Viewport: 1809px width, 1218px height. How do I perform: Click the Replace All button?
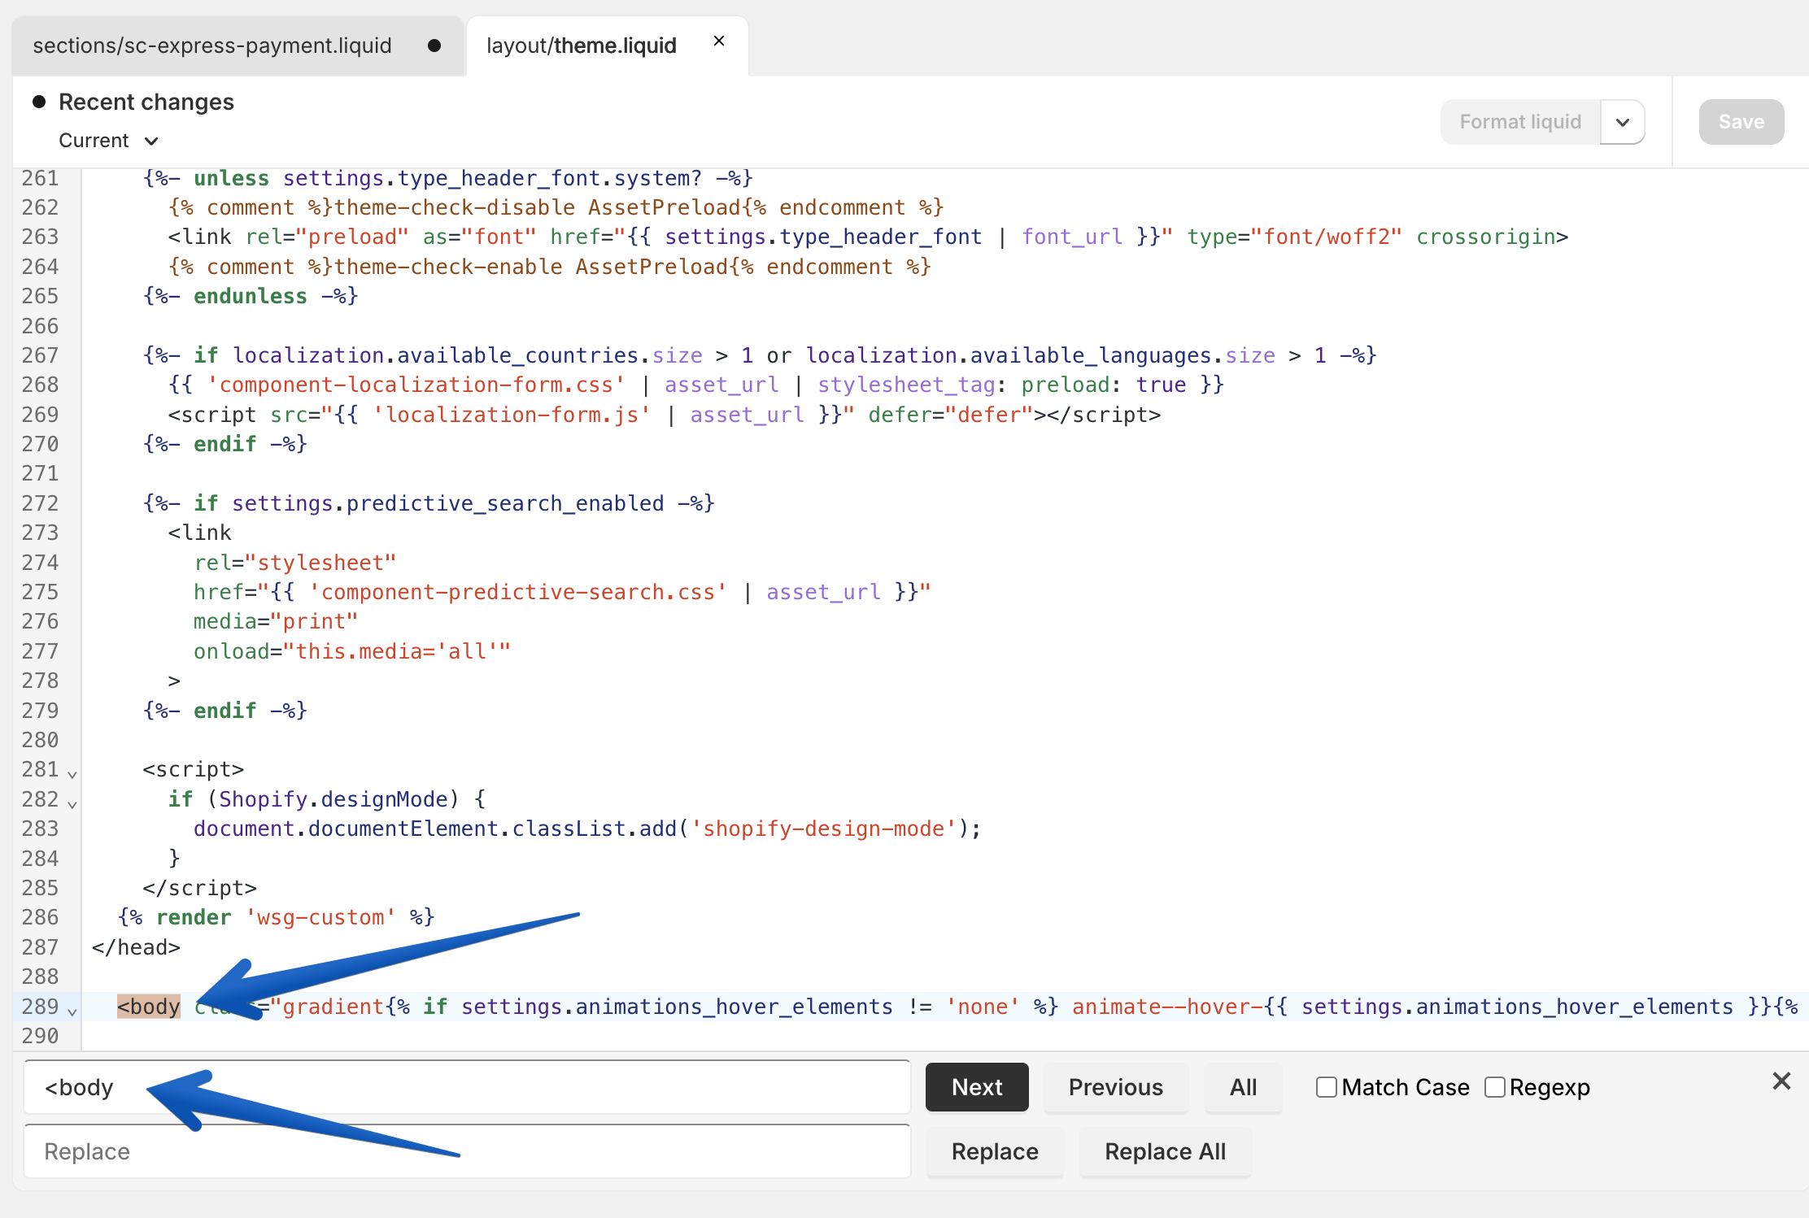1165,1151
